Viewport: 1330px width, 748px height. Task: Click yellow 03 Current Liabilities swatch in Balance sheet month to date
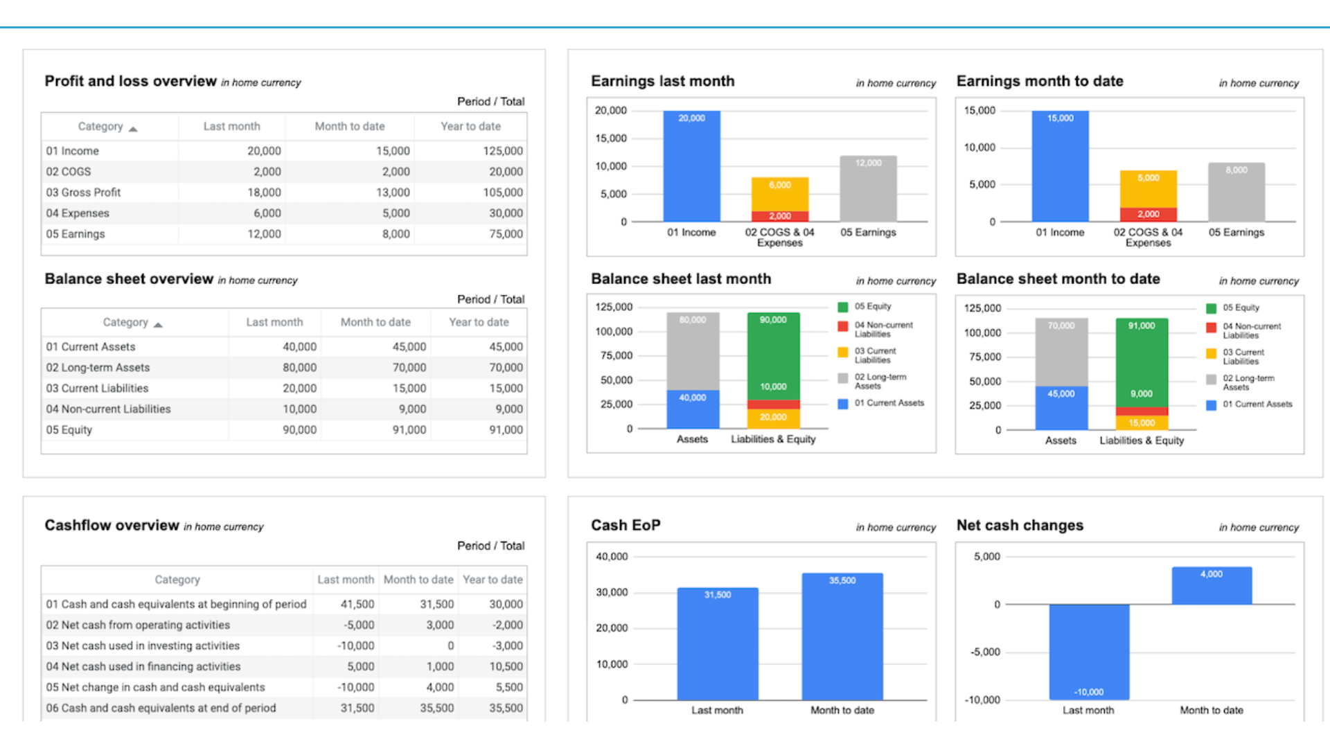click(x=1211, y=354)
